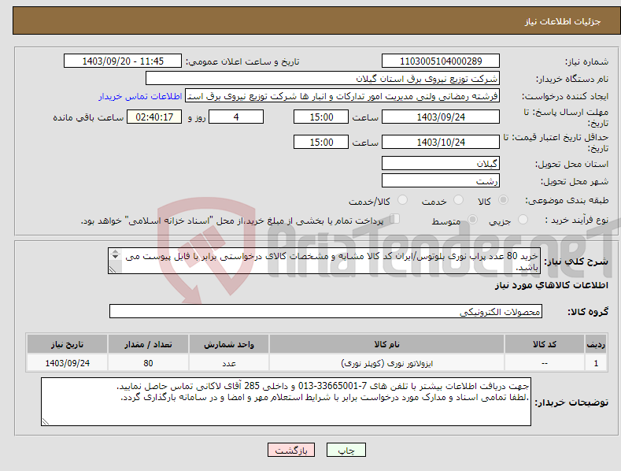Click the شرح کلی نیاز description textarea

tap(324, 261)
